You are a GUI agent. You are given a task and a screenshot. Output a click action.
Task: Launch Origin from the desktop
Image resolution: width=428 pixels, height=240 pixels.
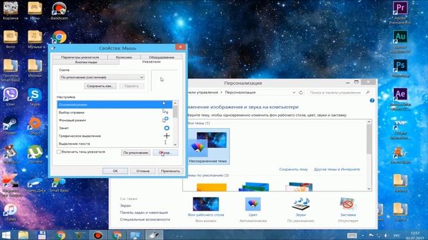pos(35,125)
